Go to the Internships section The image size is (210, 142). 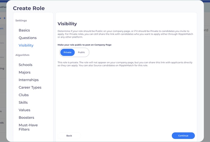[x=28, y=80]
